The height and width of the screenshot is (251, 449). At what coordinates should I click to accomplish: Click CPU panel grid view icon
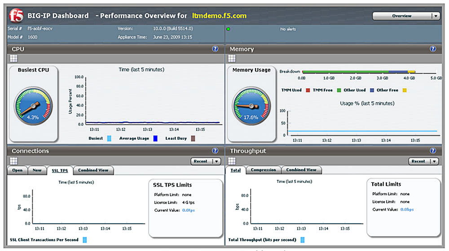(14, 59)
